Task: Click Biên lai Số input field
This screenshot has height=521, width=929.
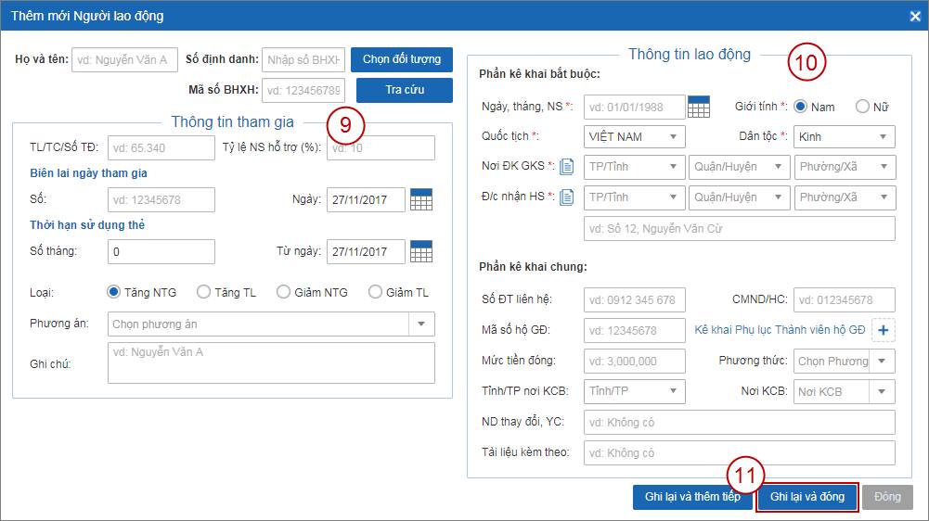Action: [x=161, y=199]
